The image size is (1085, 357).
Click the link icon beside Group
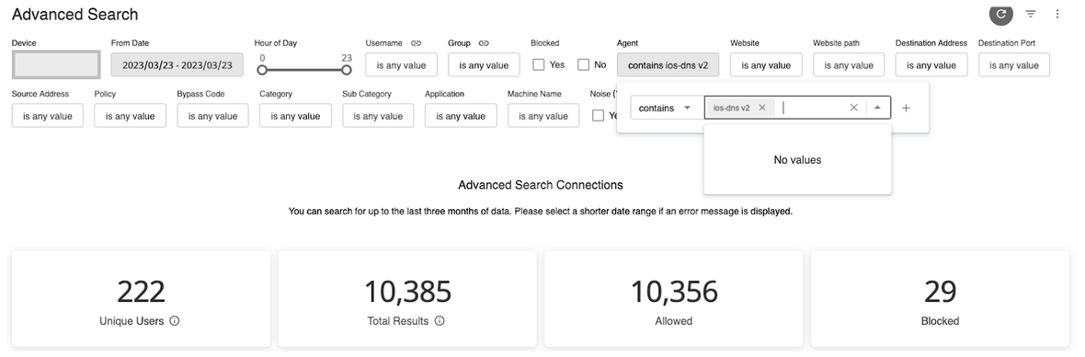tap(484, 43)
